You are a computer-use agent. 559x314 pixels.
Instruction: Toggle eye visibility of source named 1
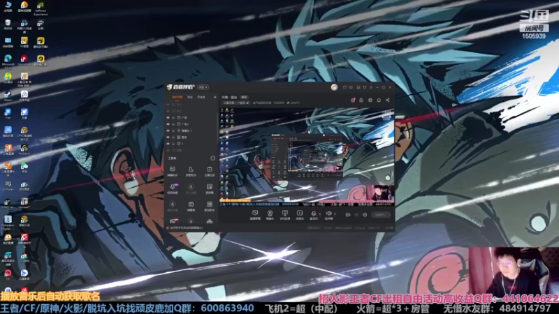coord(168,144)
